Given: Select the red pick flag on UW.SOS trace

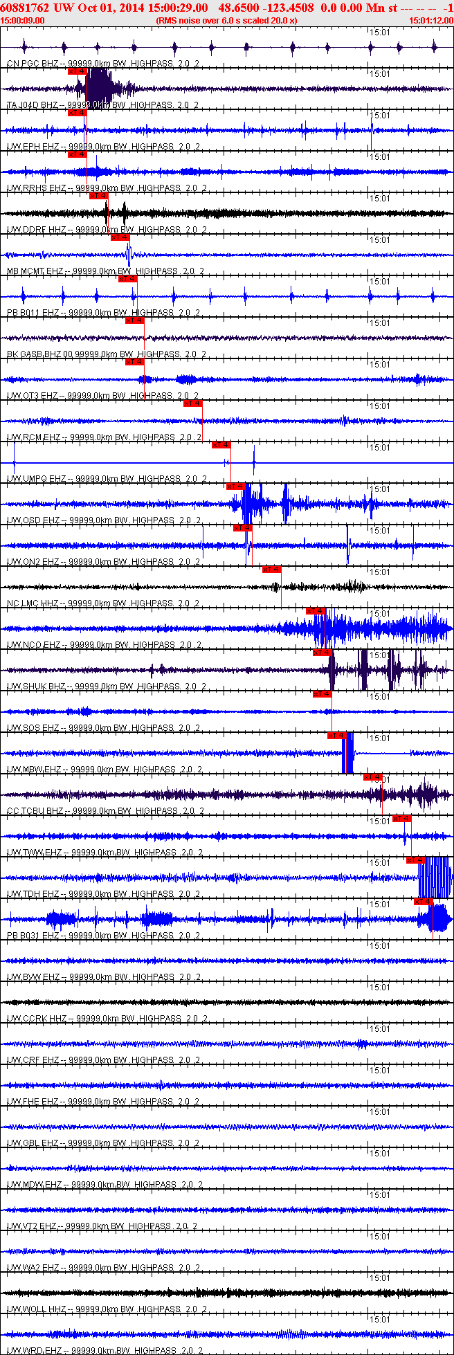Looking at the screenshot, I should click(x=322, y=693).
